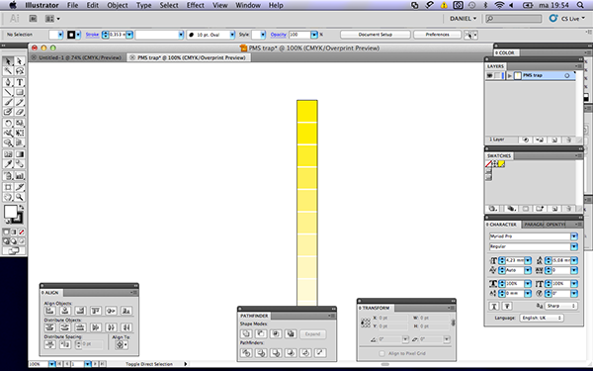Select the Eyedropper tool

click(8, 164)
